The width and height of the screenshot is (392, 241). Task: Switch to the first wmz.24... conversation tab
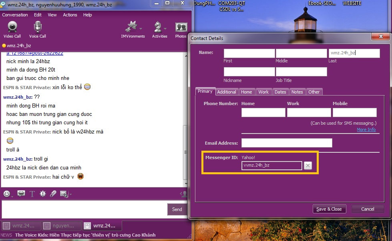pos(21,226)
